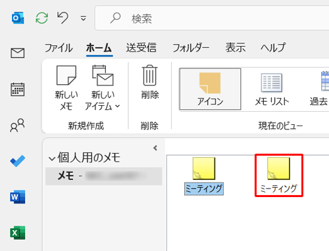This screenshot has height=251, width=329.
Task: Collapse the 個人用のメモ group
Action: pos(52,158)
